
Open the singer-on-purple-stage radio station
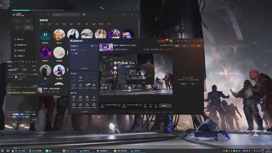coord(115,34)
